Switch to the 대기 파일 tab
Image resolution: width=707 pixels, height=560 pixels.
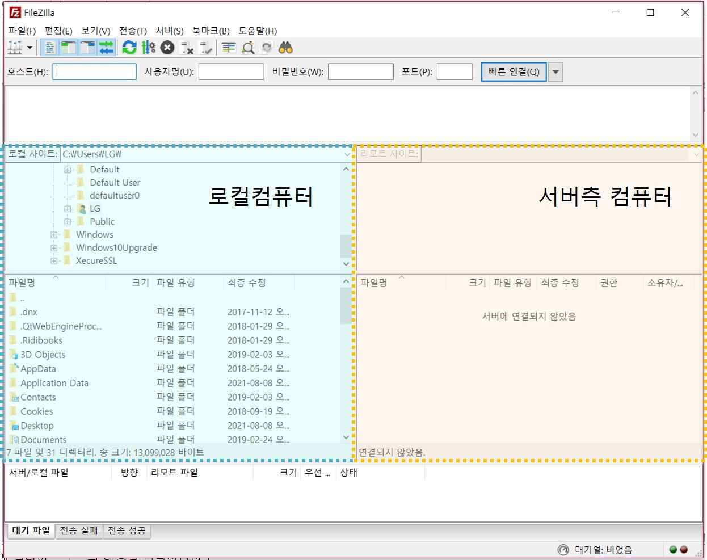pos(31,530)
